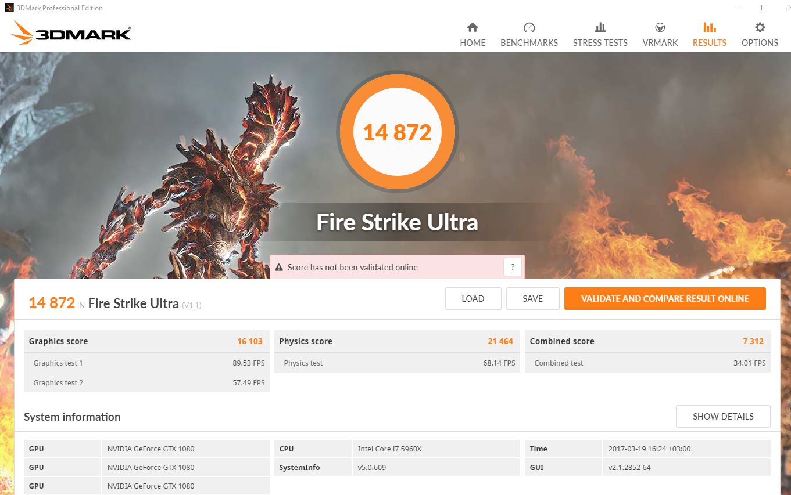Viewport: 791px width, 495px height.
Task: Click the warning triangle icon
Action: [280, 268]
